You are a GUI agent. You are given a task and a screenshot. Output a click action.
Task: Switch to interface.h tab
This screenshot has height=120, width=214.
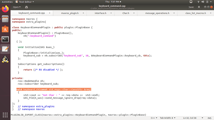(100, 13)
